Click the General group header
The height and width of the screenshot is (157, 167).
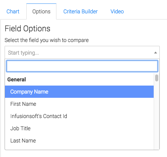16,79
